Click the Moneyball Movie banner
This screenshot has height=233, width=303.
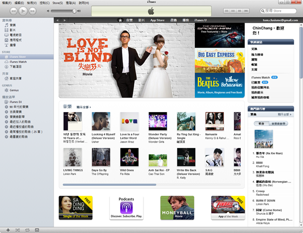(177, 207)
